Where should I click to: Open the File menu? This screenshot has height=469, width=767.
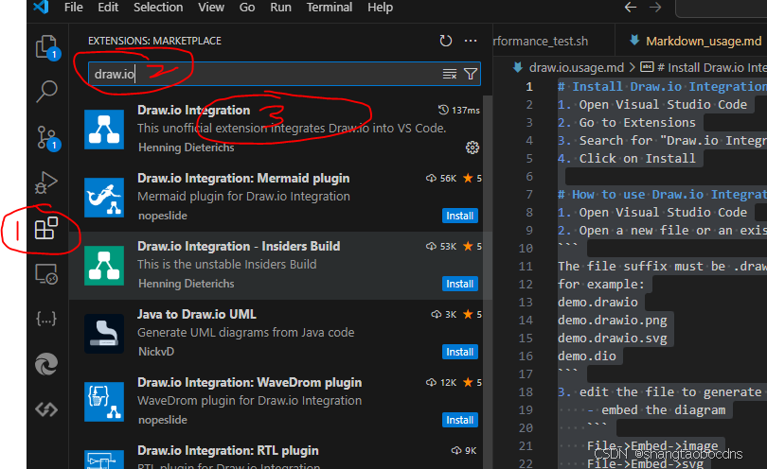[x=73, y=8]
